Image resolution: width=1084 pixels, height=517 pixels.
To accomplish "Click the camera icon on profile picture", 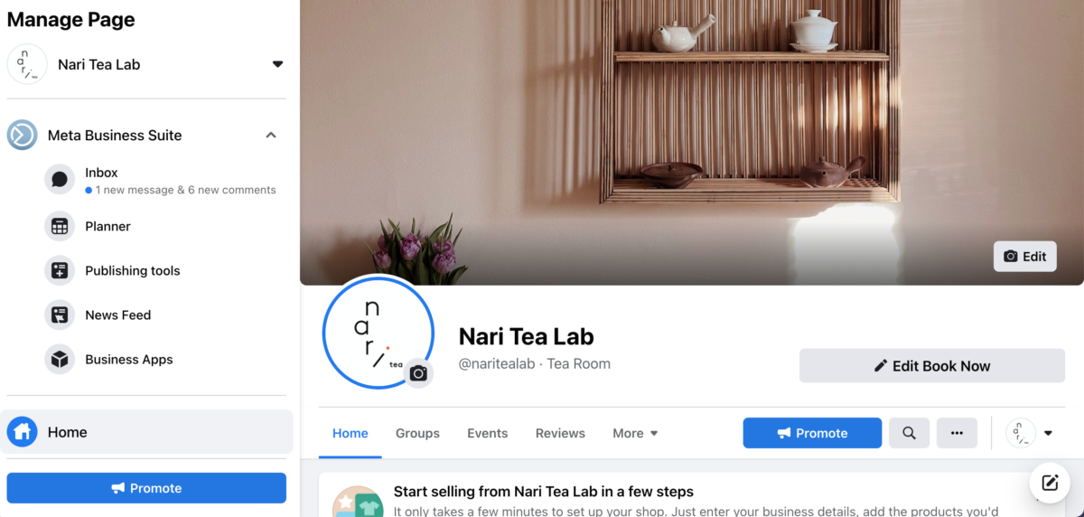I will pos(418,373).
